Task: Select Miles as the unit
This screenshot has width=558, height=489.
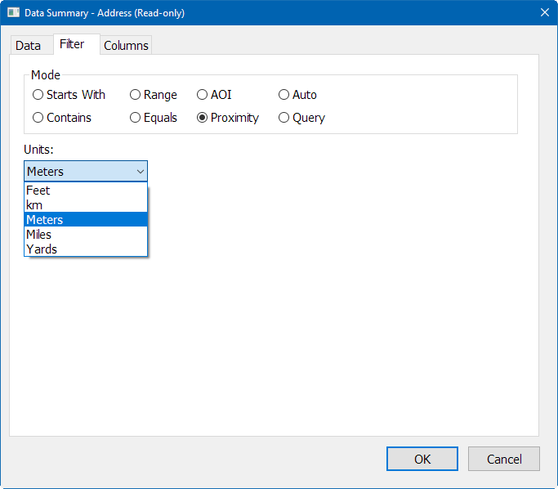Action: pos(39,235)
